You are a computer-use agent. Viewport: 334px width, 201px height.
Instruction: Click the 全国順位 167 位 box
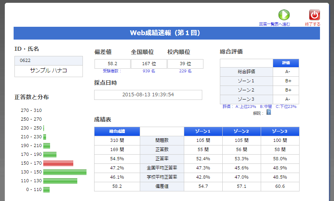(x=149, y=64)
